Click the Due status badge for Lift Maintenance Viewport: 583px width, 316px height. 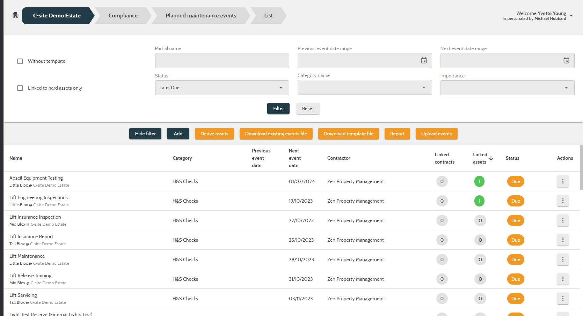(x=515, y=259)
